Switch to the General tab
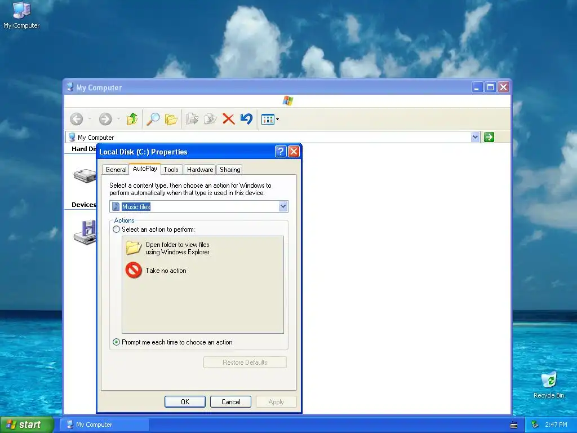 (116, 169)
